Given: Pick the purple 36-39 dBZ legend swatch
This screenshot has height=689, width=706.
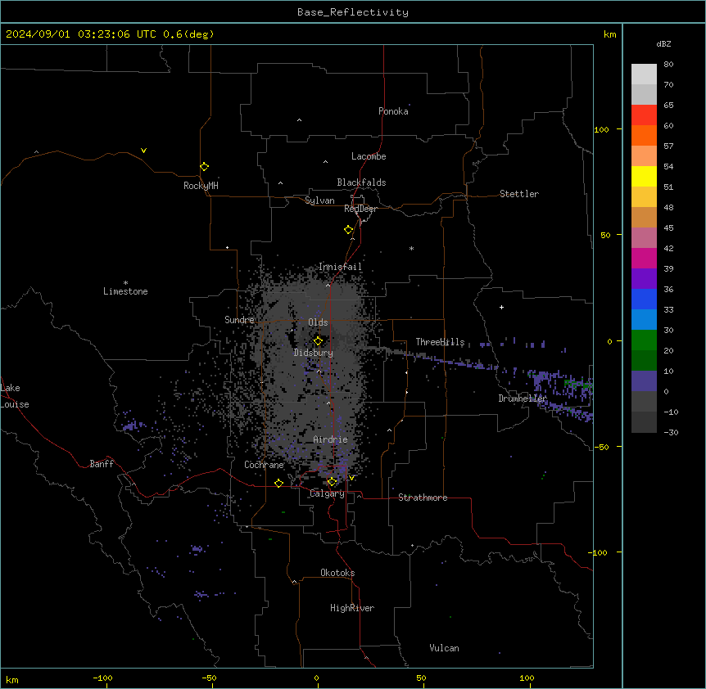Looking at the screenshot, I should pyautogui.click(x=644, y=278).
